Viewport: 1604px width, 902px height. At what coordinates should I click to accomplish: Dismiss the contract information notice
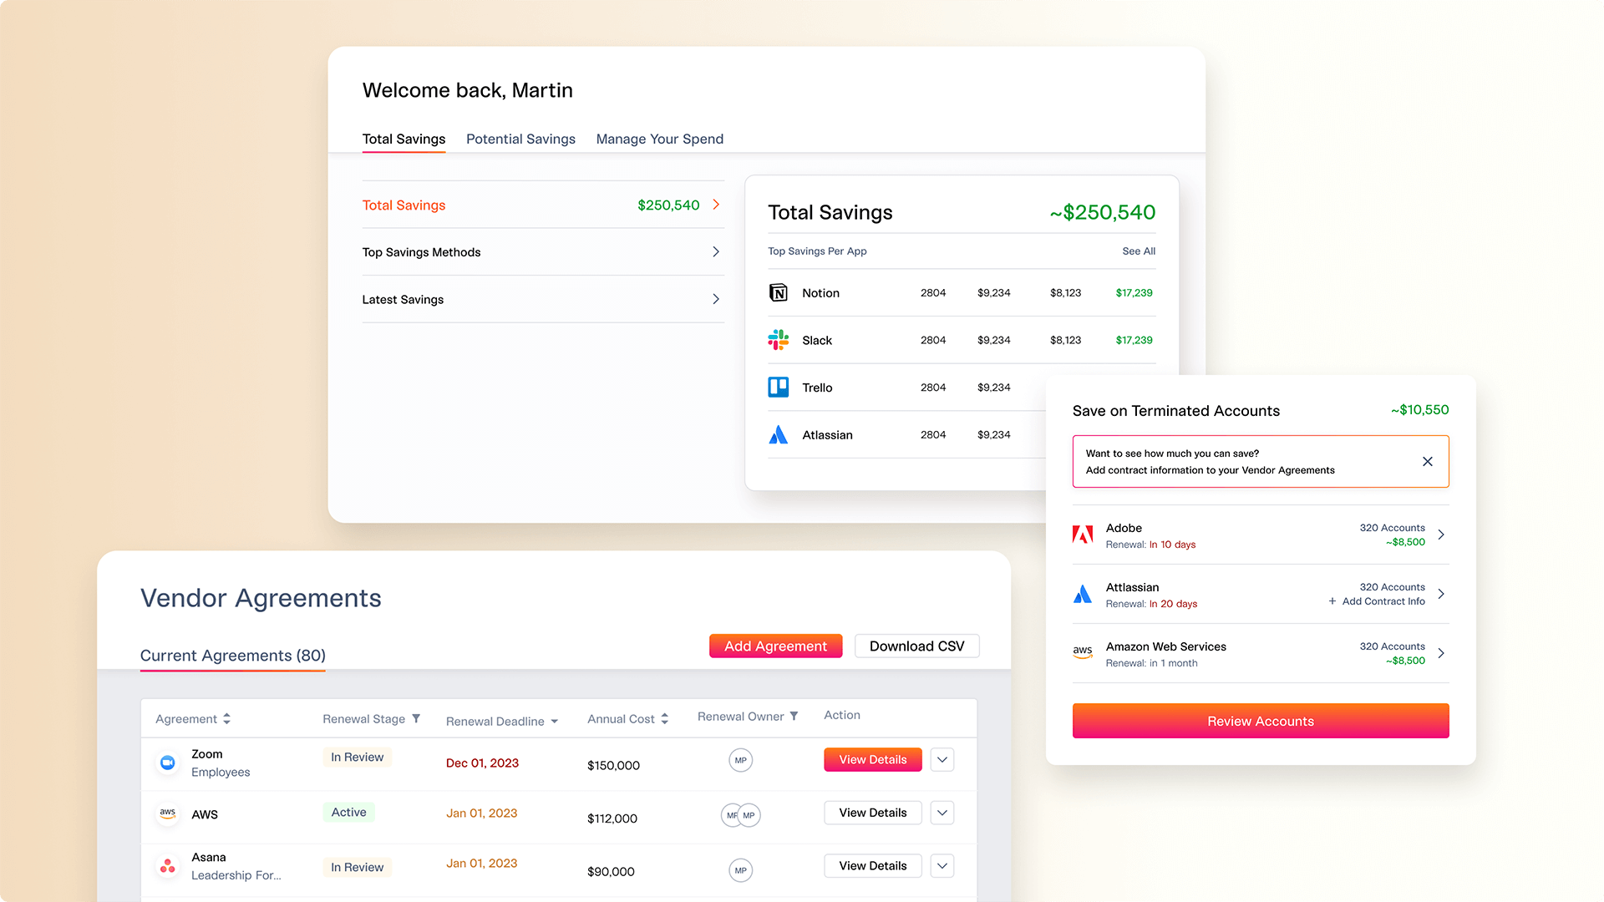[x=1428, y=461]
